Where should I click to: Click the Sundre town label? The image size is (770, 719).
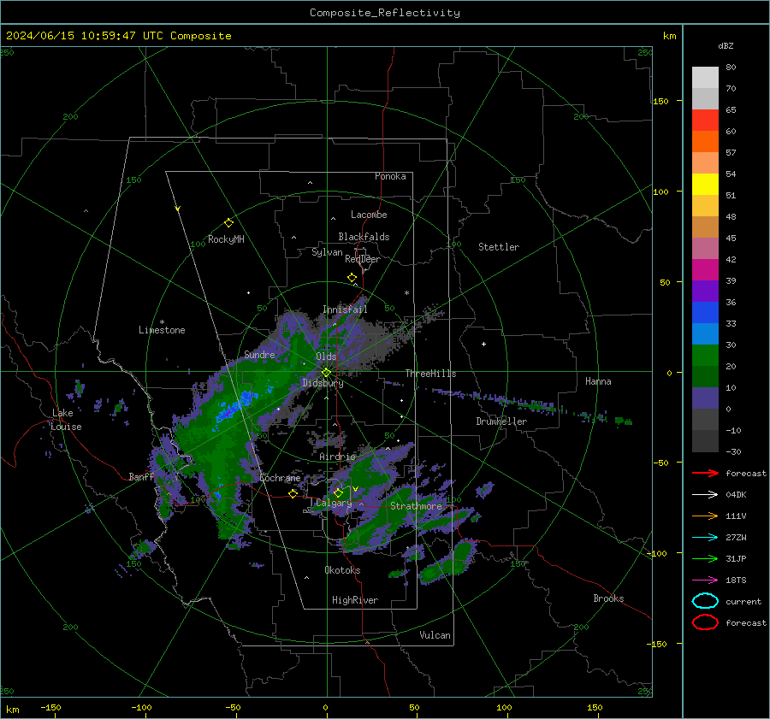point(259,354)
